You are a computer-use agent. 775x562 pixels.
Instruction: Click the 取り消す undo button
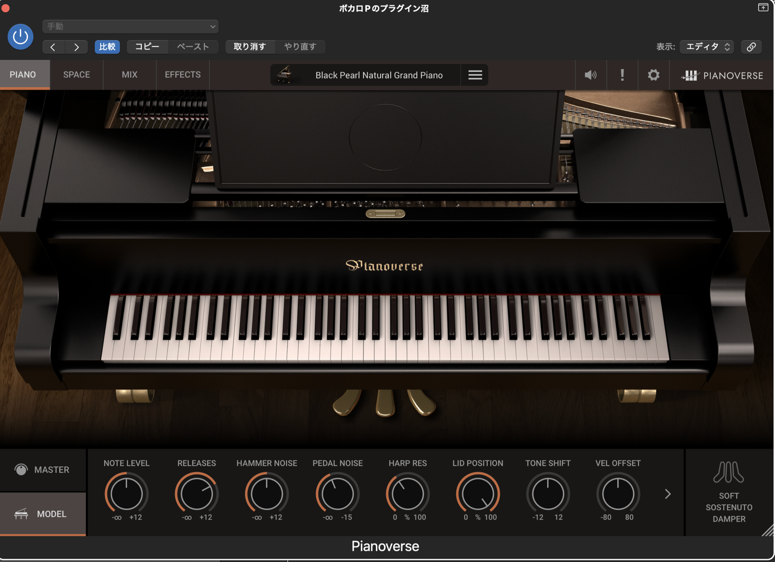click(x=250, y=47)
